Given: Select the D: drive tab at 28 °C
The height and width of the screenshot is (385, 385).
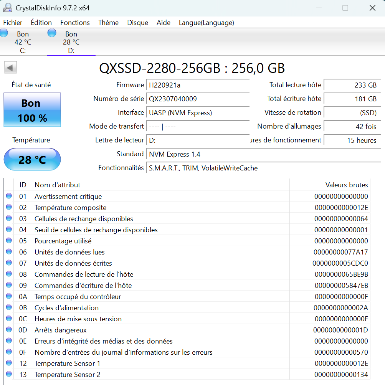Looking at the screenshot, I should 71,42.
